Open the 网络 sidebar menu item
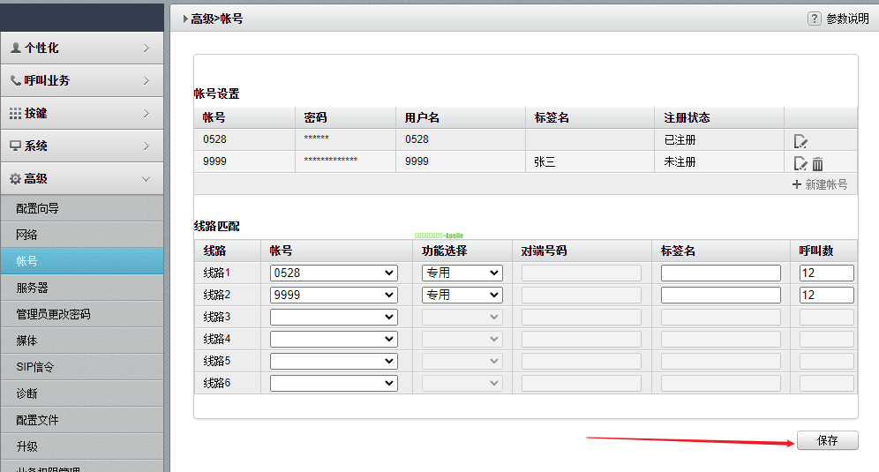Viewport: 879px width, 472px height. click(81, 235)
